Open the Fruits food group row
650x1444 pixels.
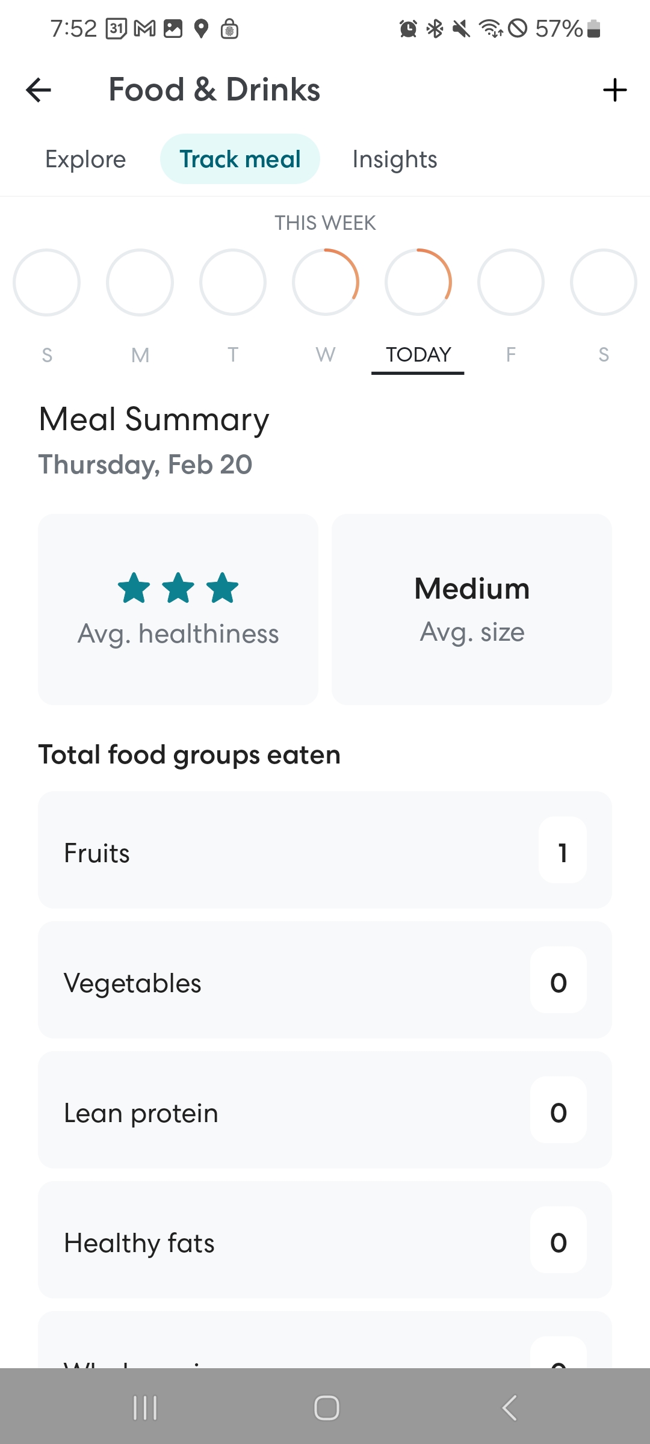(325, 850)
